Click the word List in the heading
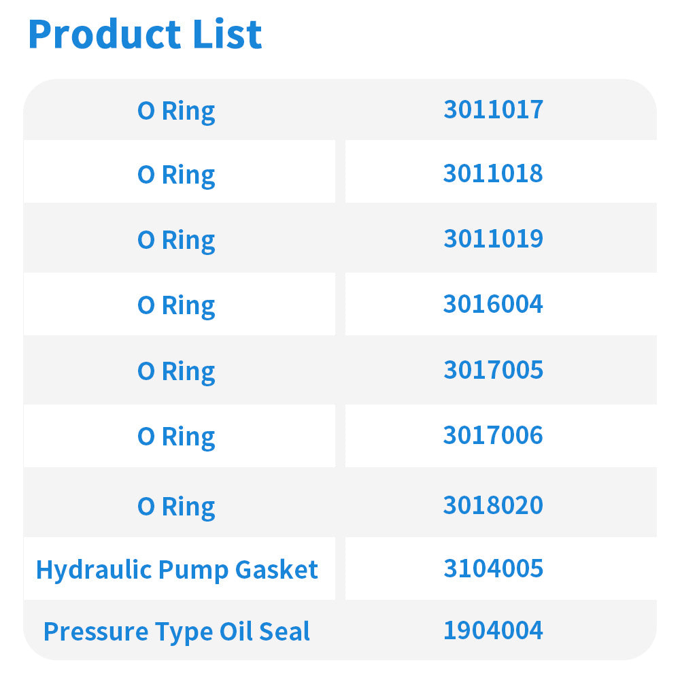This screenshot has height=680, width=680. point(225,35)
